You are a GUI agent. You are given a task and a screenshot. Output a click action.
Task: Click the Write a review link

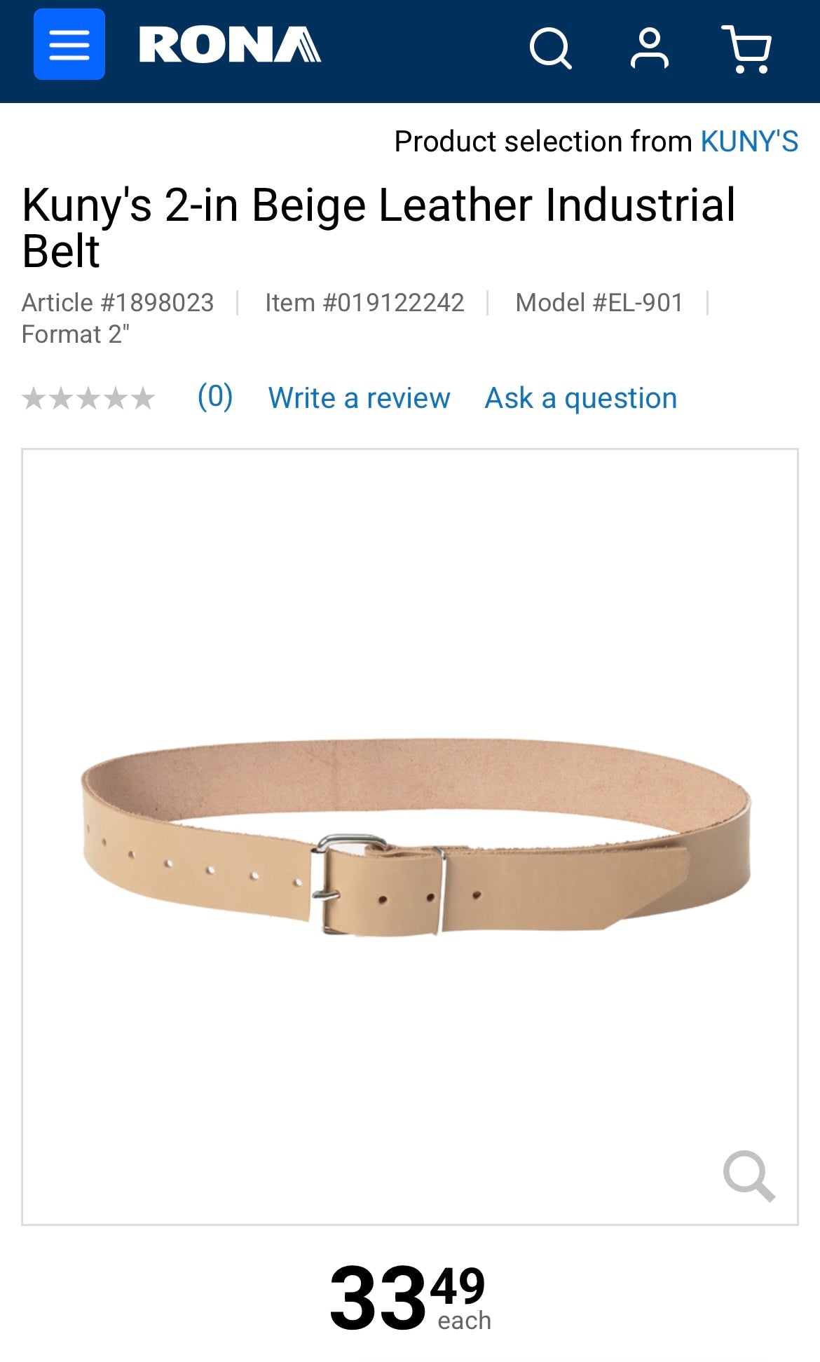[359, 397]
